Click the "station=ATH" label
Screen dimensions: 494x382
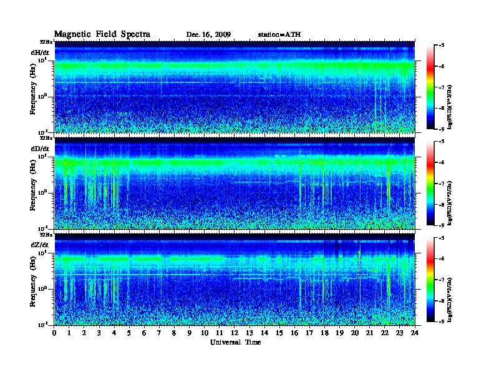coord(279,35)
